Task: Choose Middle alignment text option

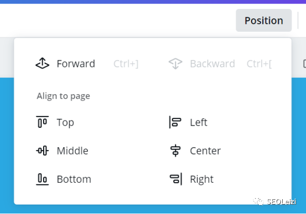Action: click(72, 151)
